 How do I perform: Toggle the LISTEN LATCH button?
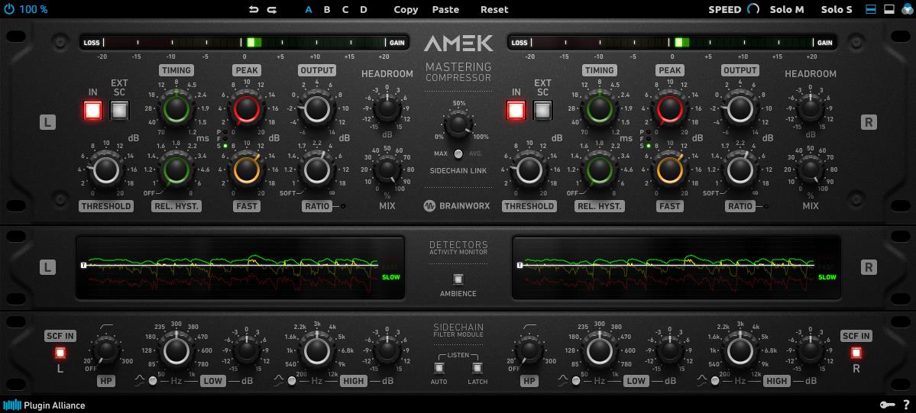coord(477,368)
